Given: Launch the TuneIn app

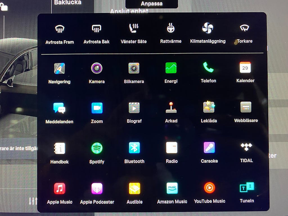Looking at the screenshot, I should (247, 187).
